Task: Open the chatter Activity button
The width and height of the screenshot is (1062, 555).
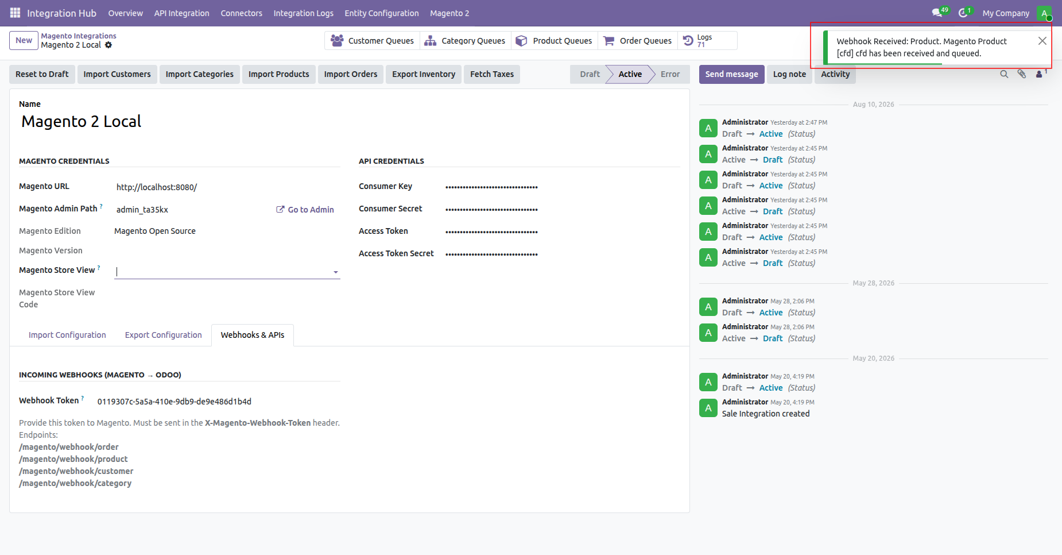Action: coord(835,74)
